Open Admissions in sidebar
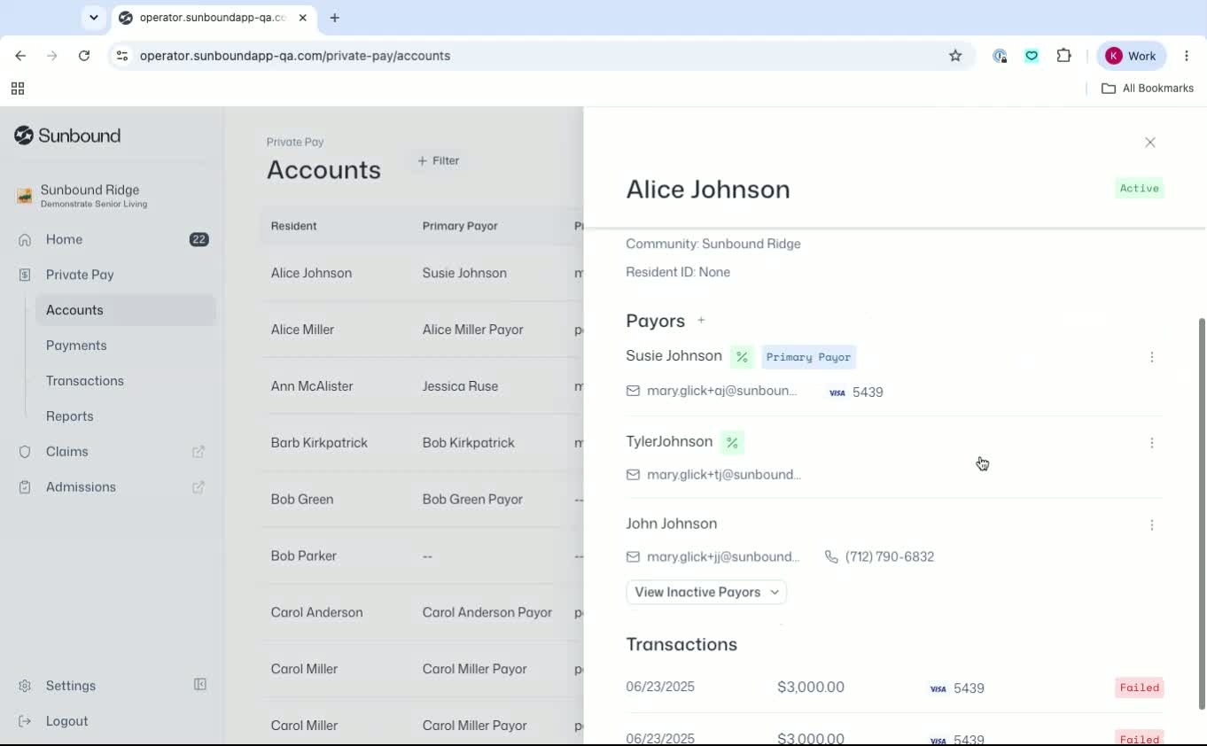The image size is (1207, 746). (81, 487)
